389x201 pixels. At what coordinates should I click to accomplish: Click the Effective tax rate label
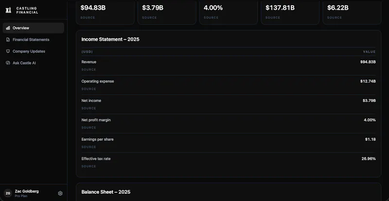point(96,159)
